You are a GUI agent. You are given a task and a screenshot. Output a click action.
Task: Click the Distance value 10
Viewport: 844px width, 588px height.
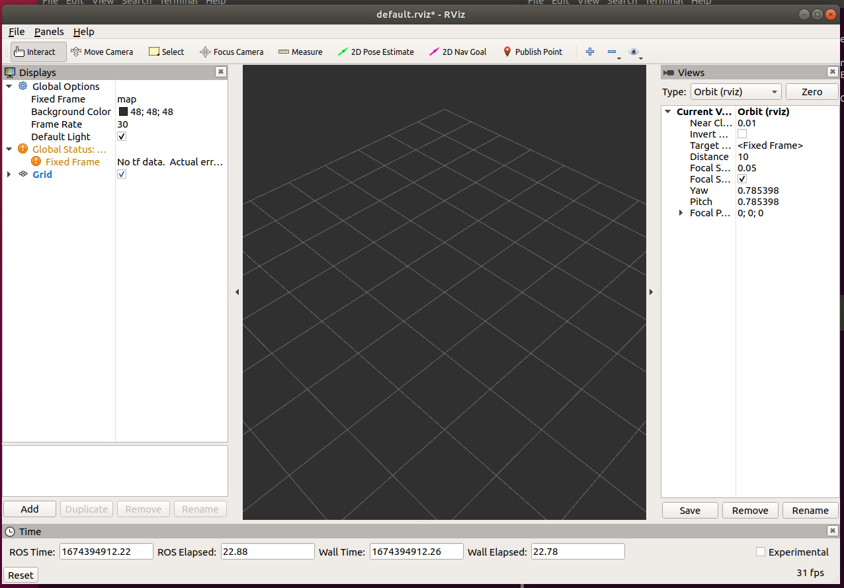point(743,157)
